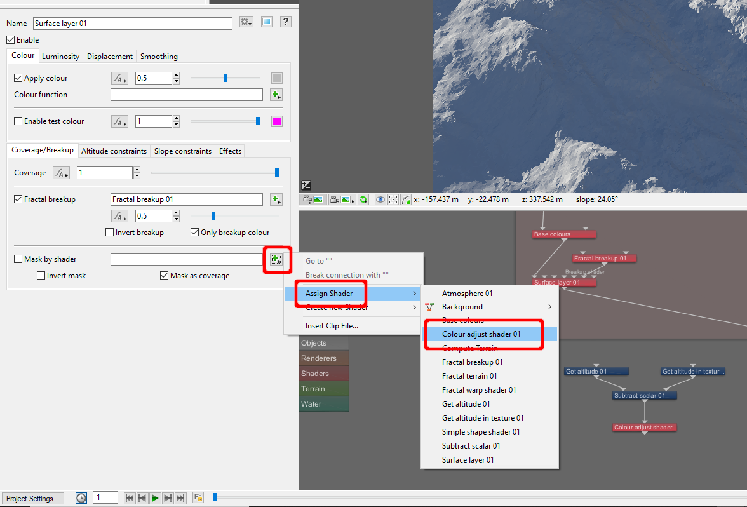
Task: Switch to Luminosity tab
Action: [60, 57]
